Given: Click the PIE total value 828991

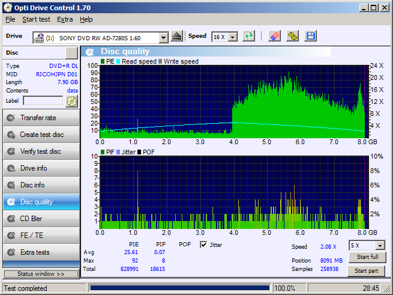Looking at the screenshot, I should point(130,269).
